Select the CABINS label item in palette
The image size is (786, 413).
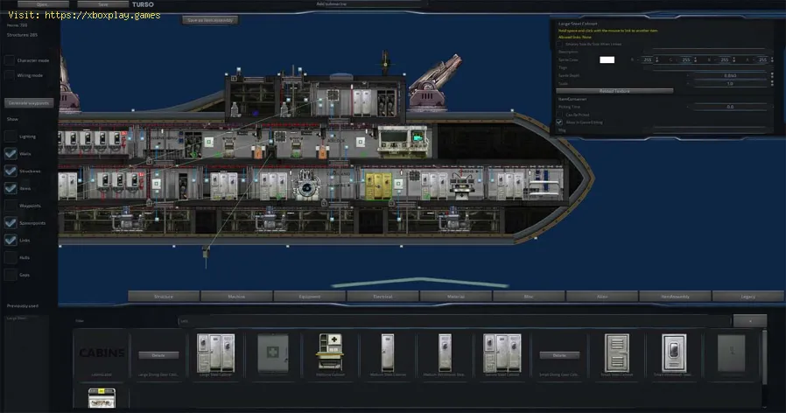102,353
